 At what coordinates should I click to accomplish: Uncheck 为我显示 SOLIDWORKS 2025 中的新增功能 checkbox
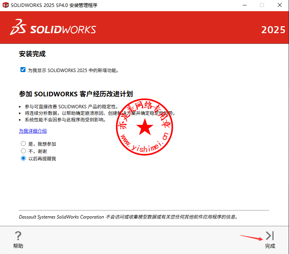[x=23, y=70]
